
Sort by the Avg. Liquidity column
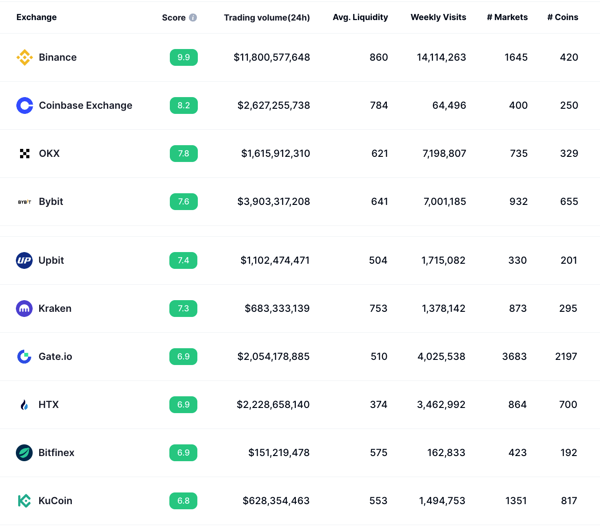(360, 17)
